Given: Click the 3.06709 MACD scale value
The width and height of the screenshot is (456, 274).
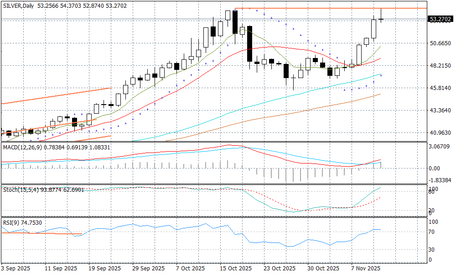Looking at the screenshot, I should coord(440,147).
